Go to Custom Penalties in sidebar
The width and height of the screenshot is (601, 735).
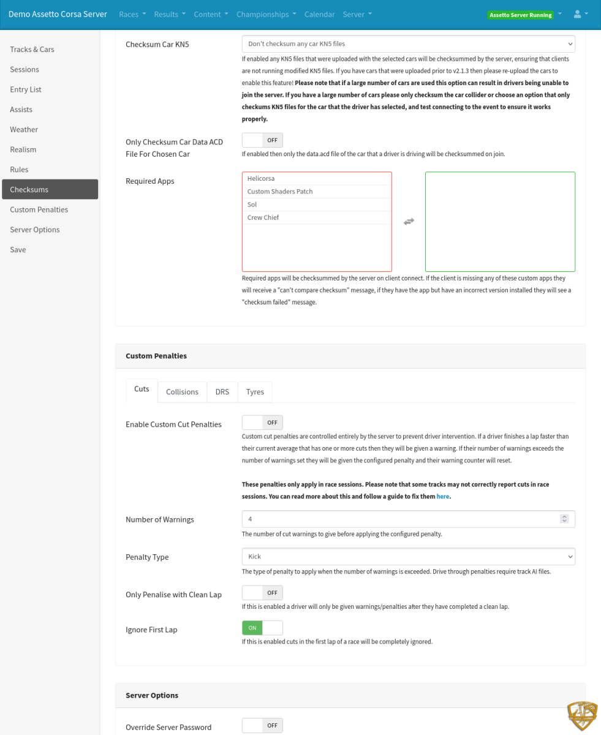(x=39, y=209)
